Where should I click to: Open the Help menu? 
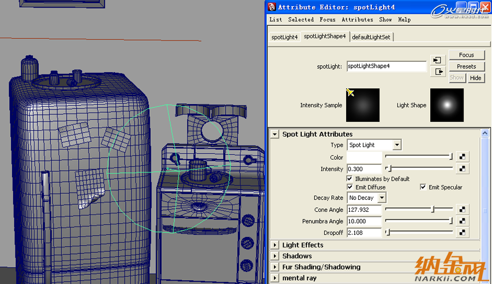click(x=405, y=20)
